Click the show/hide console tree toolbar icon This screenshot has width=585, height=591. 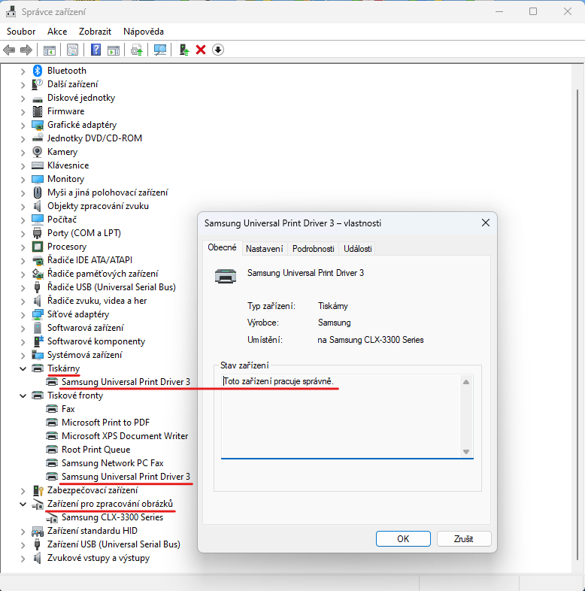[50, 50]
